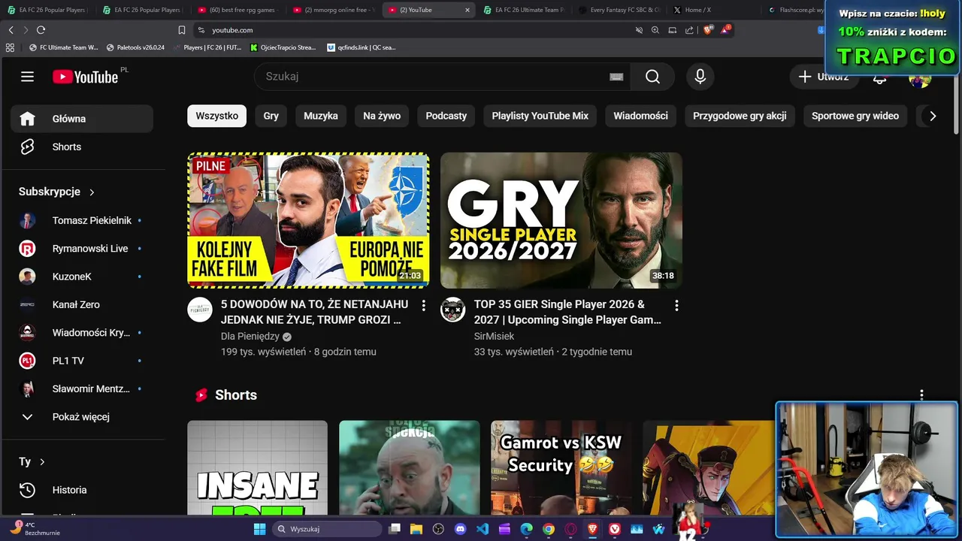Select Playlisty YouTube Mix chip
The image size is (962, 541).
pos(540,116)
